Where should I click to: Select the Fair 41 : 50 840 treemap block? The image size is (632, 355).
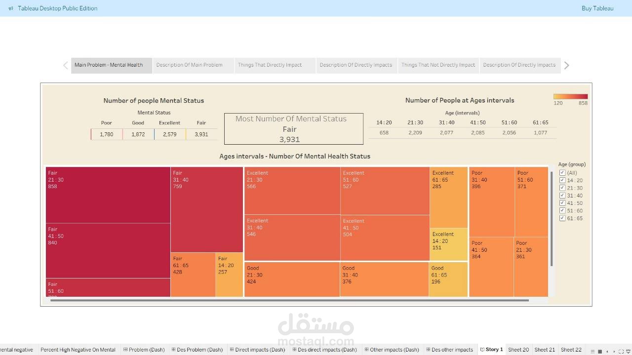(x=108, y=251)
